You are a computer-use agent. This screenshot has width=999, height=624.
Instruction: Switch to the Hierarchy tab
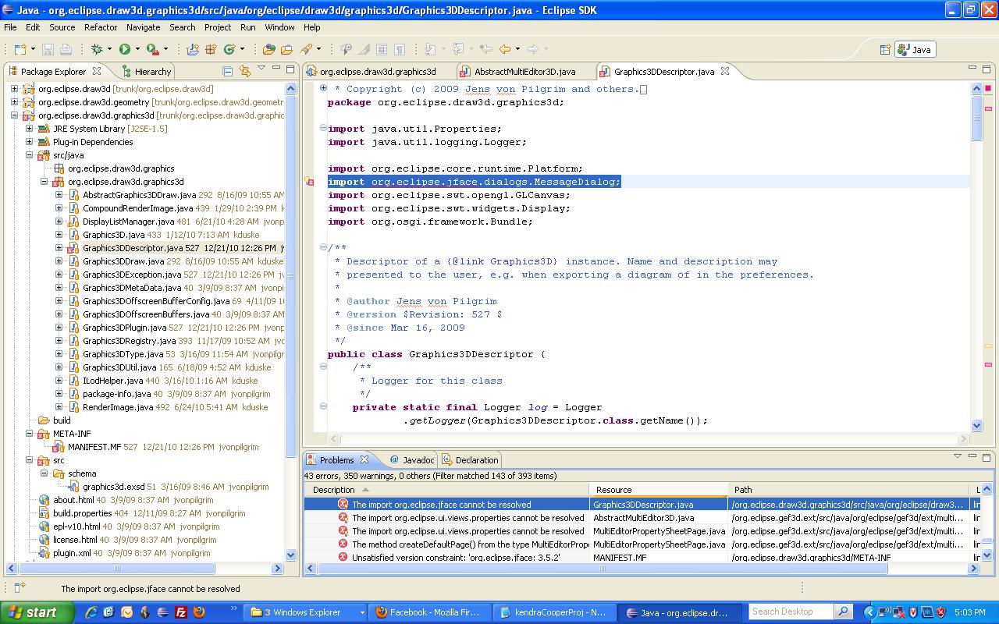coord(145,71)
